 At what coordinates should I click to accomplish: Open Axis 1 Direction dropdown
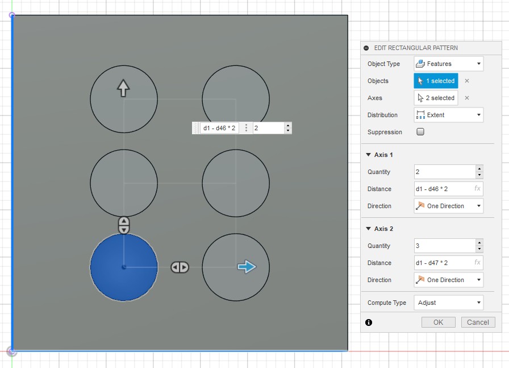click(x=448, y=206)
